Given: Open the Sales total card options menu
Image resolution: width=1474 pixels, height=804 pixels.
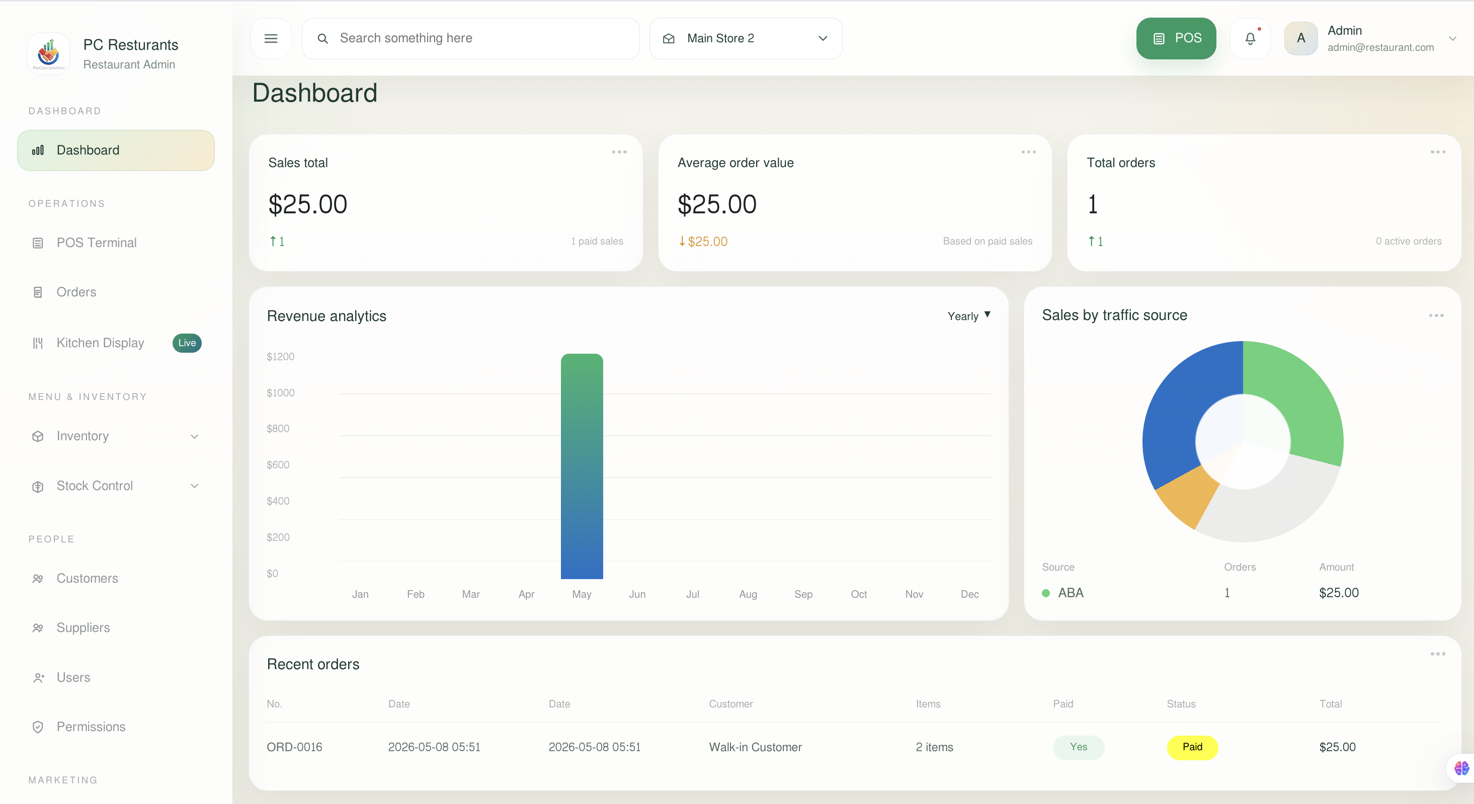Looking at the screenshot, I should (619, 152).
